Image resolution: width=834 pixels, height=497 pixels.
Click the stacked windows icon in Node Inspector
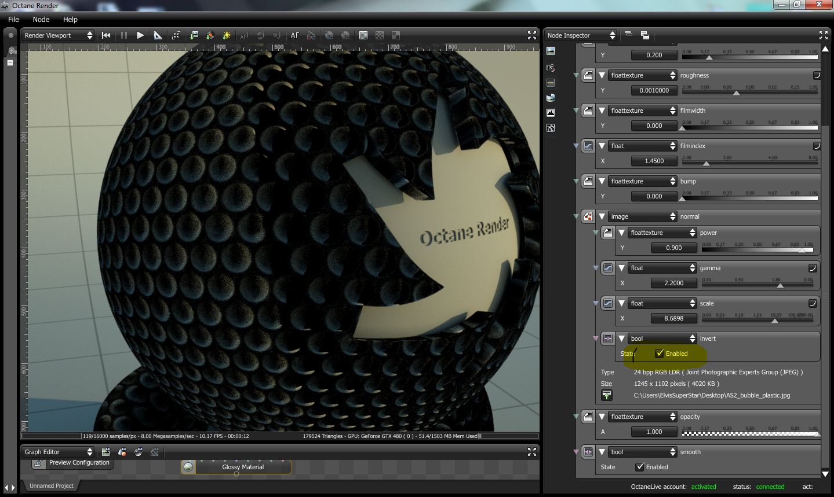tap(645, 35)
